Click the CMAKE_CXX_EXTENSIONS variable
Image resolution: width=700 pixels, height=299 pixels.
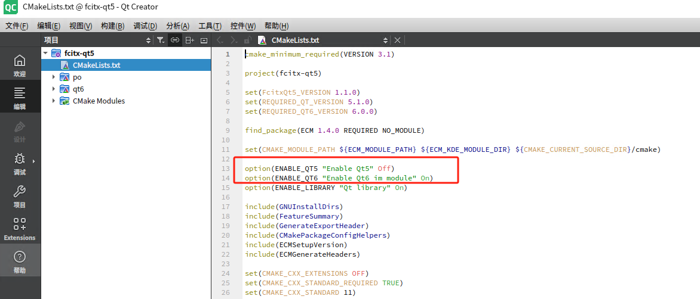305,273
